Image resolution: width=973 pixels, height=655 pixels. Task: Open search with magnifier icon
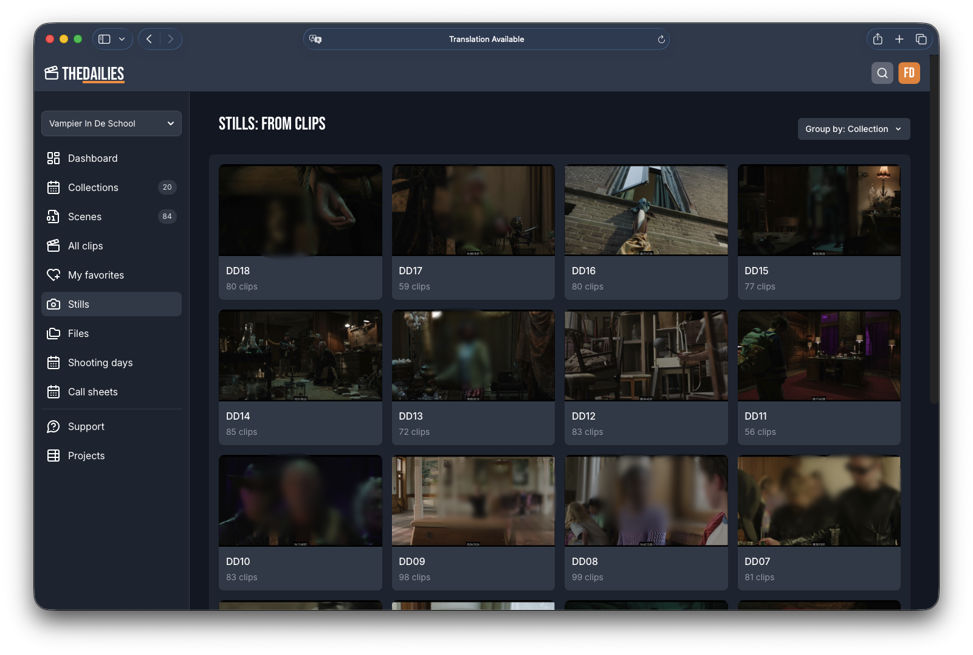[882, 73]
